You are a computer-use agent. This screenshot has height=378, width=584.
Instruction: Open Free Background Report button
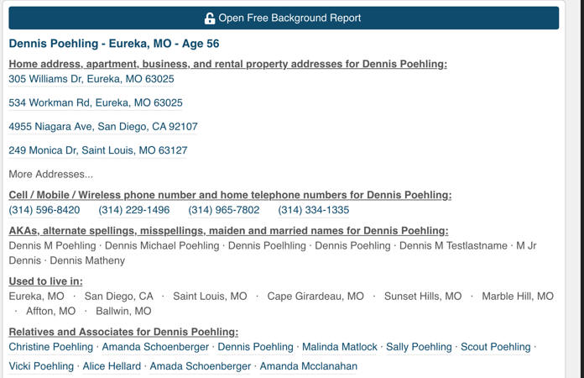coord(284,18)
